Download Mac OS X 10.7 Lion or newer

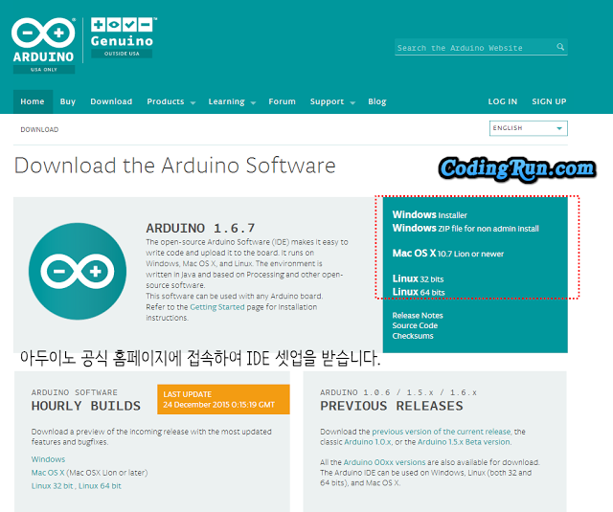pos(448,254)
